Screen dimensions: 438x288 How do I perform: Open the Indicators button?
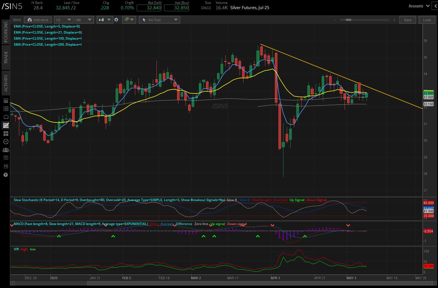pos(38,20)
